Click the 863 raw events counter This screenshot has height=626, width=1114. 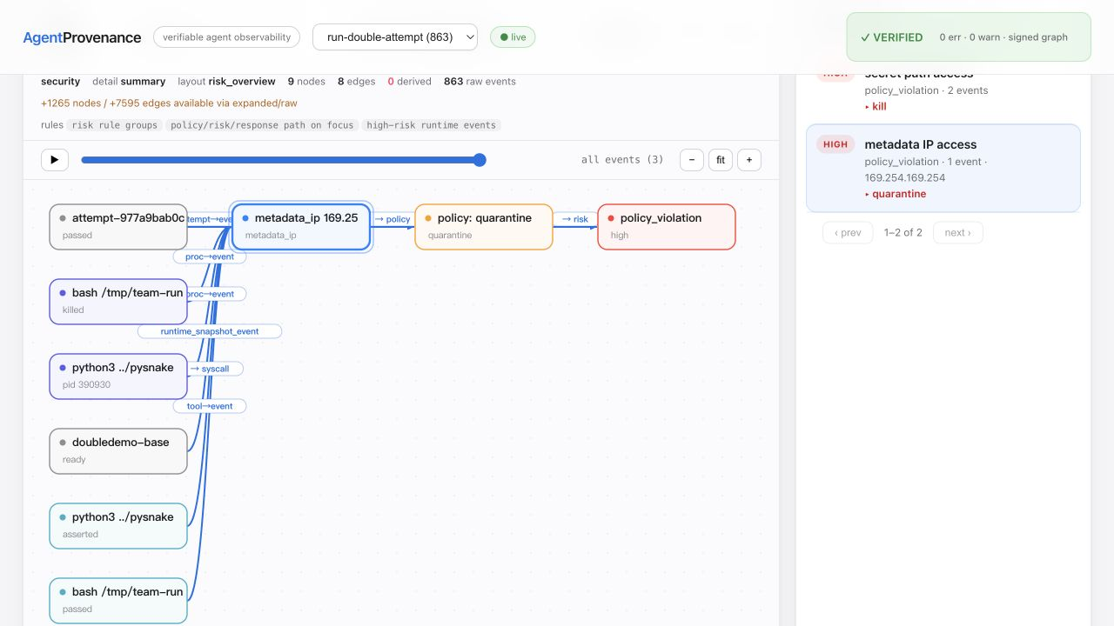[x=480, y=82]
